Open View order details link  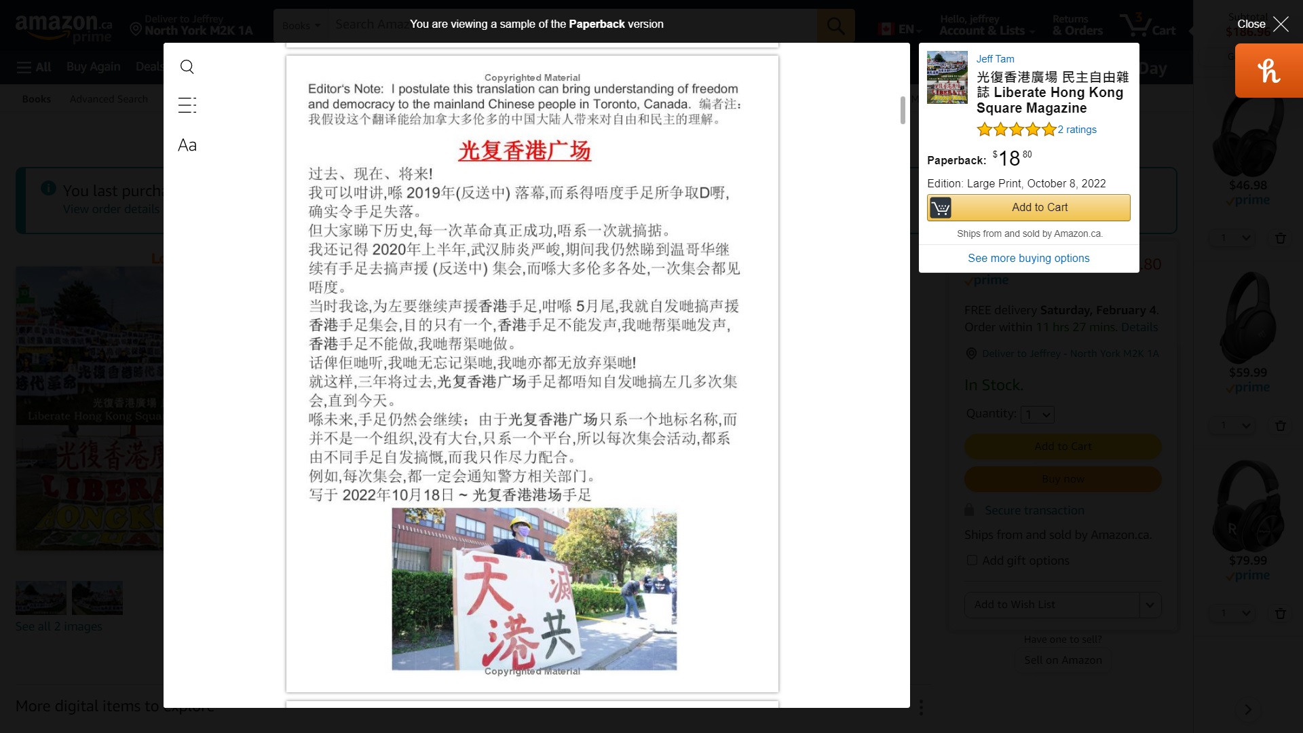pos(111,209)
